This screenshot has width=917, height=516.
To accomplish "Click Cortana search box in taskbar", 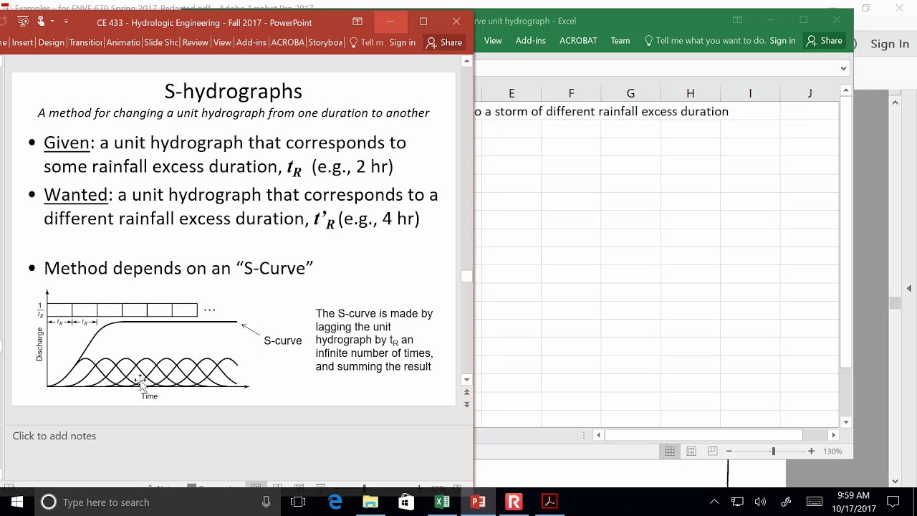I will pyautogui.click(x=158, y=502).
